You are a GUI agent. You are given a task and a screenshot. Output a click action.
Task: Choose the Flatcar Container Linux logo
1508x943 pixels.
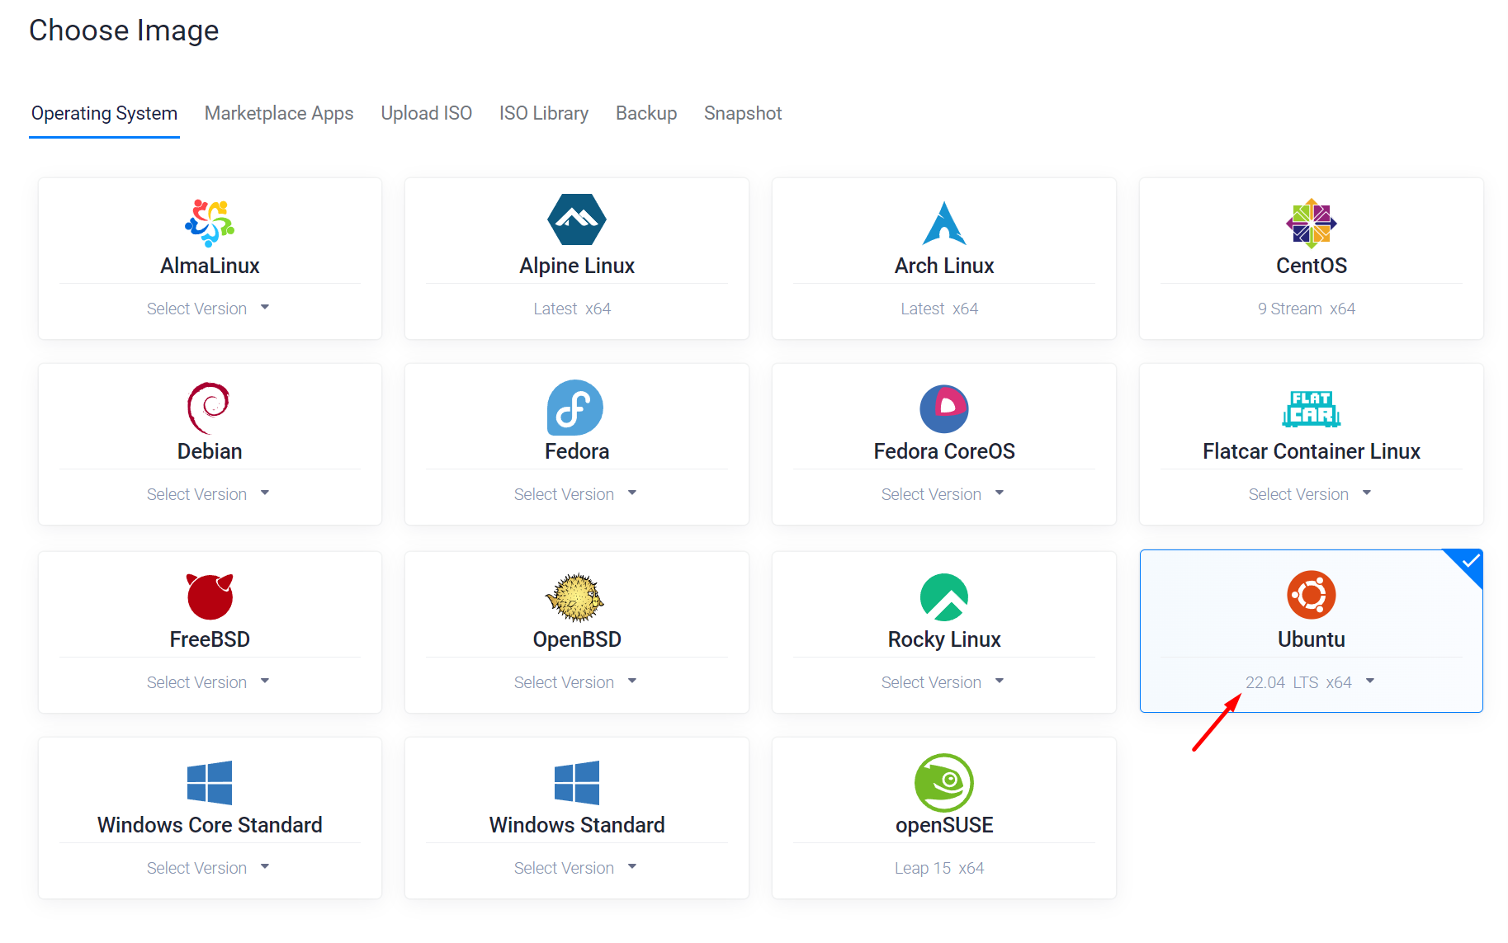pos(1312,408)
